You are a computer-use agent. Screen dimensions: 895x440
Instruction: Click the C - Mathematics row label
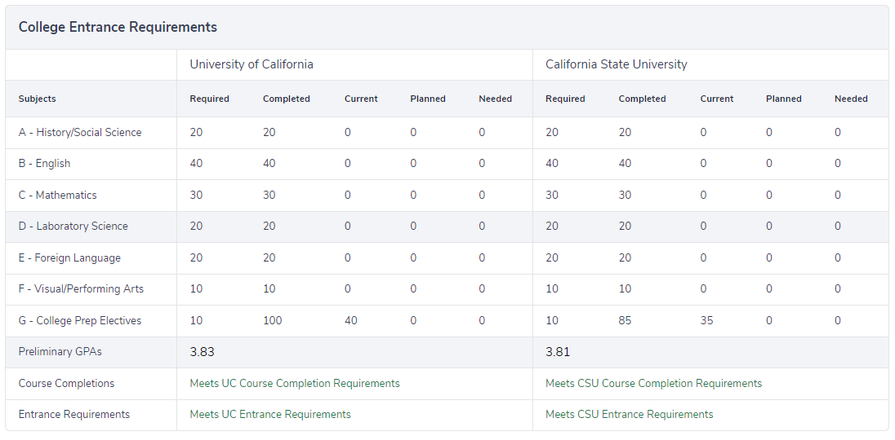pyautogui.click(x=58, y=195)
